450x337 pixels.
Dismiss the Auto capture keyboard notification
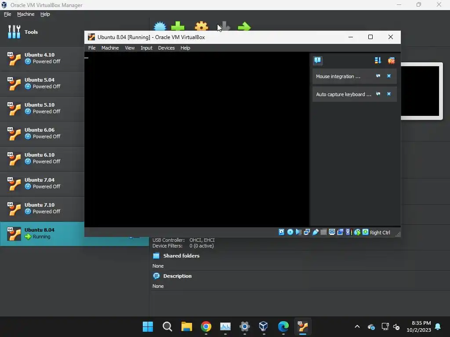coord(389,94)
